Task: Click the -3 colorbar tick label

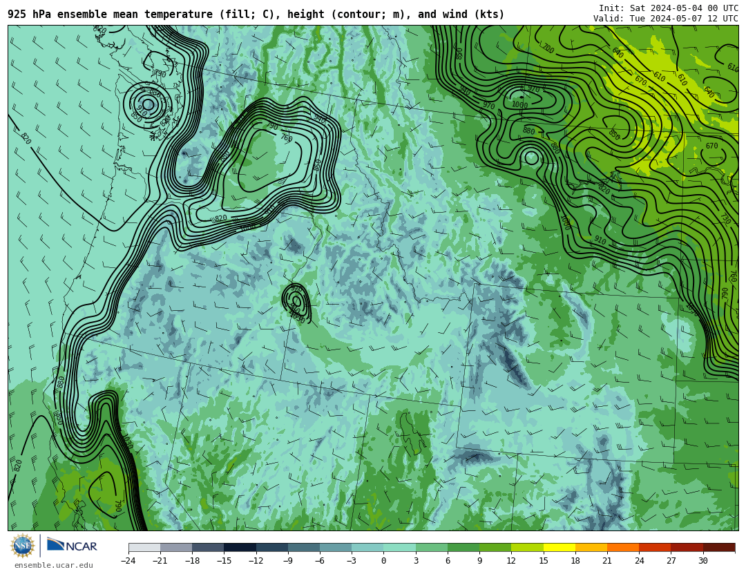Action: [351, 561]
